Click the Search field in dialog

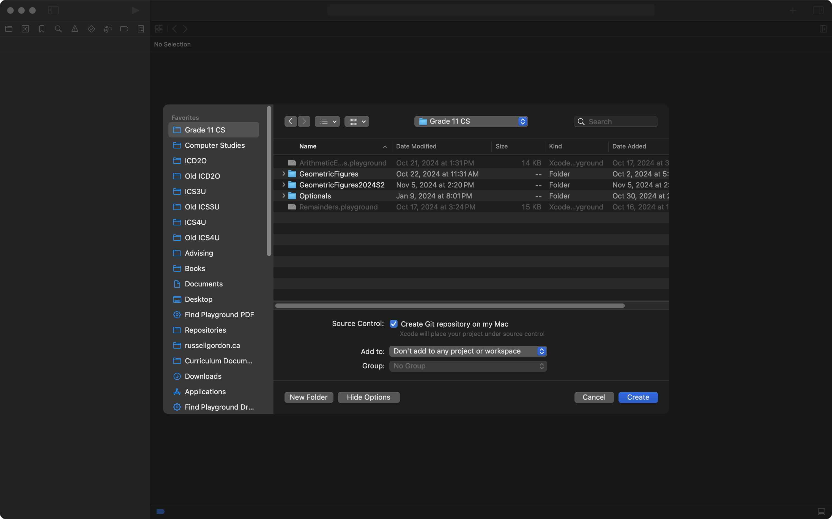point(620,122)
